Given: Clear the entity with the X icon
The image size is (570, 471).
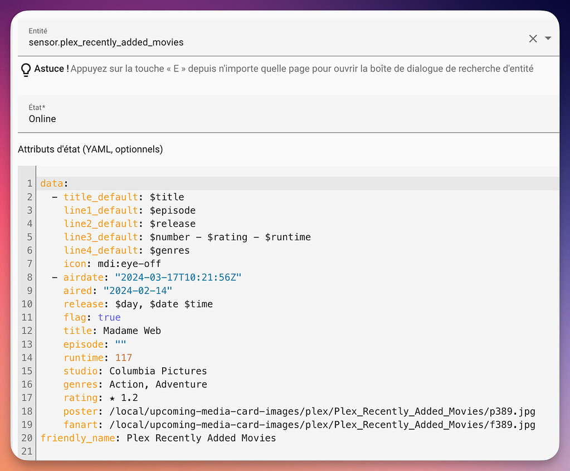Looking at the screenshot, I should [x=533, y=38].
